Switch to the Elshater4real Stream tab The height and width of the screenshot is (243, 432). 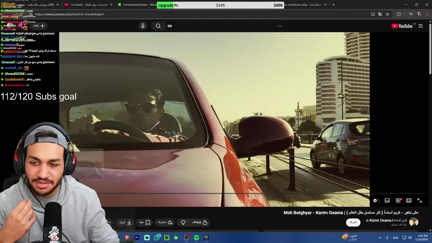[x=137, y=5]
